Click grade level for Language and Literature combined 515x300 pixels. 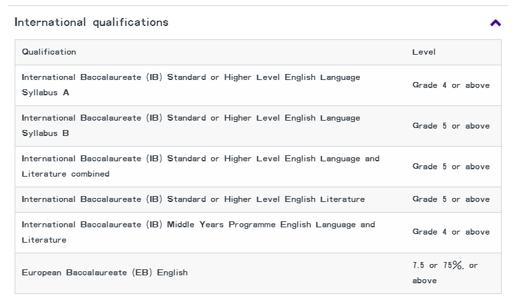450,167
